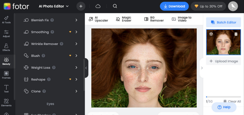Show help info for Wrinkle Remover

click(x=62, y=44)
